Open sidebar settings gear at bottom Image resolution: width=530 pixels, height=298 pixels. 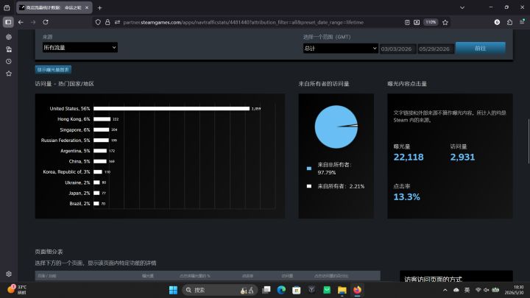(9, 274)
